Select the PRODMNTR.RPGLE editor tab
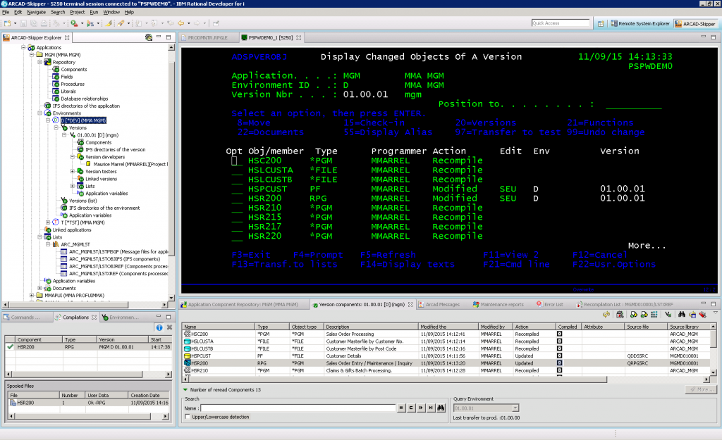 208,38
